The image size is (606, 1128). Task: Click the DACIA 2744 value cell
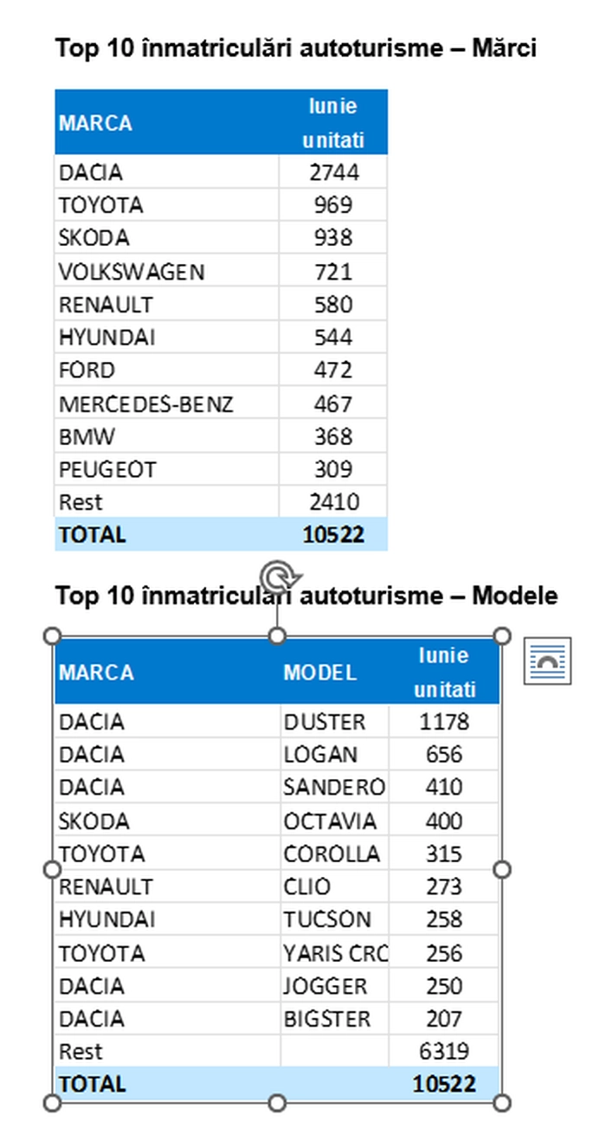click(x=333, y=172)
